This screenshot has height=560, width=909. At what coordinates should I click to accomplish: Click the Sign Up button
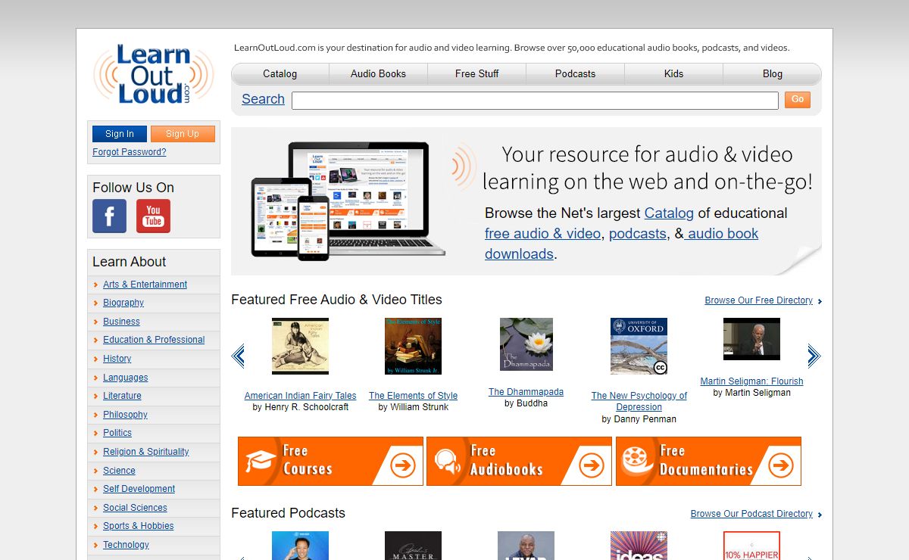[183, 134]
